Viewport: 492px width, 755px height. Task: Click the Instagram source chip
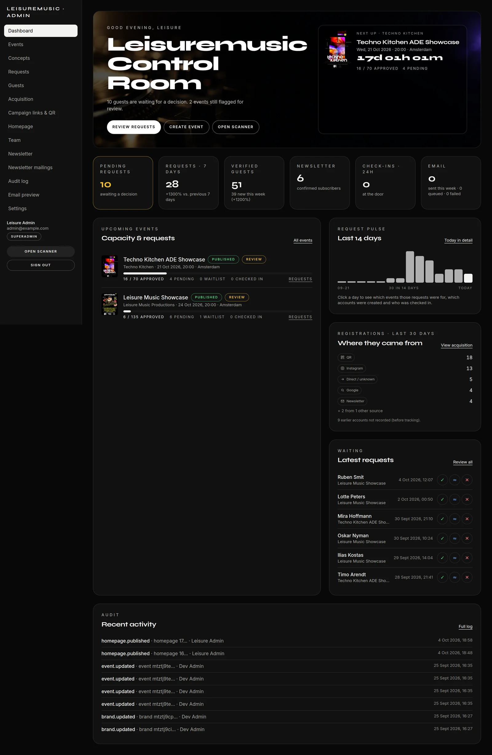coord(351,368)
